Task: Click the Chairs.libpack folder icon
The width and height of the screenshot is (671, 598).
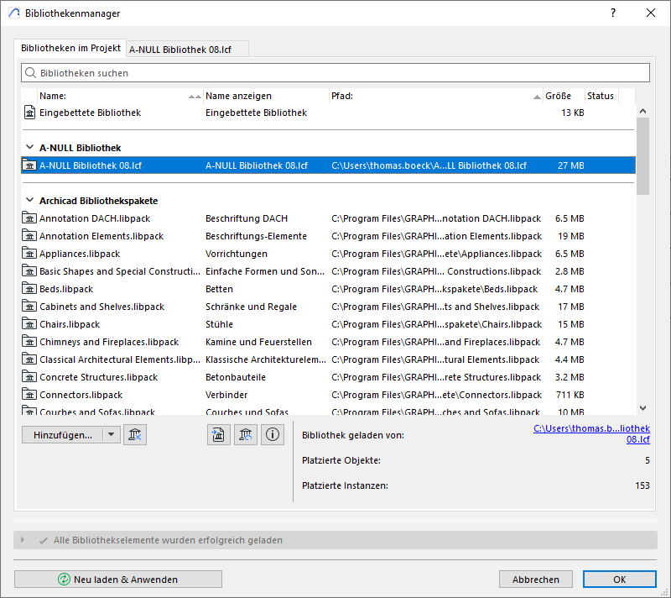Action: click(x=29, y=324)
